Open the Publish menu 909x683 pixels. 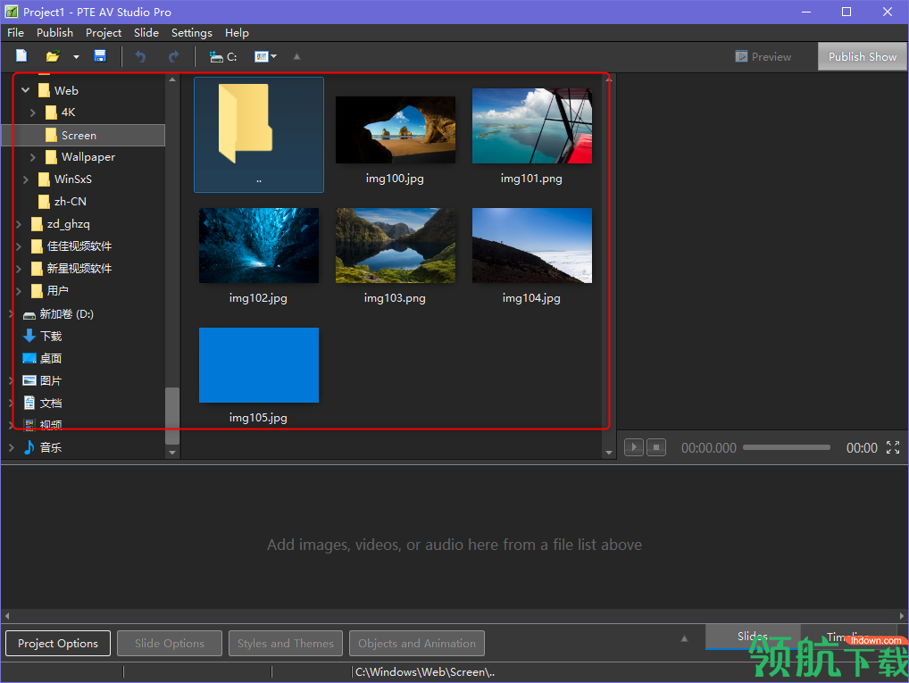click(x=54, y=32)
